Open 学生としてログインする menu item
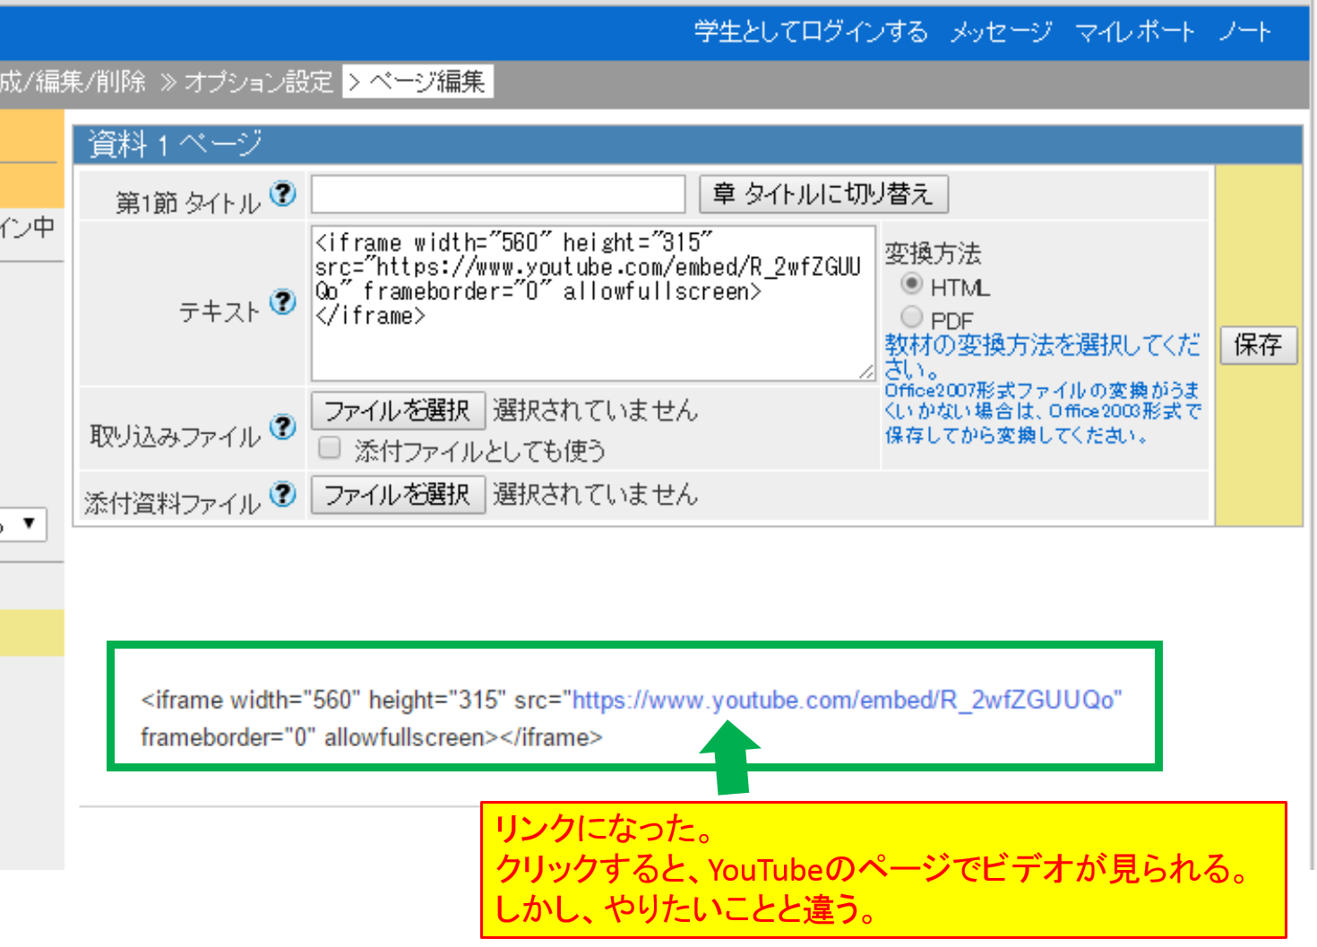 pyautogui.click(x=811, y=32)
